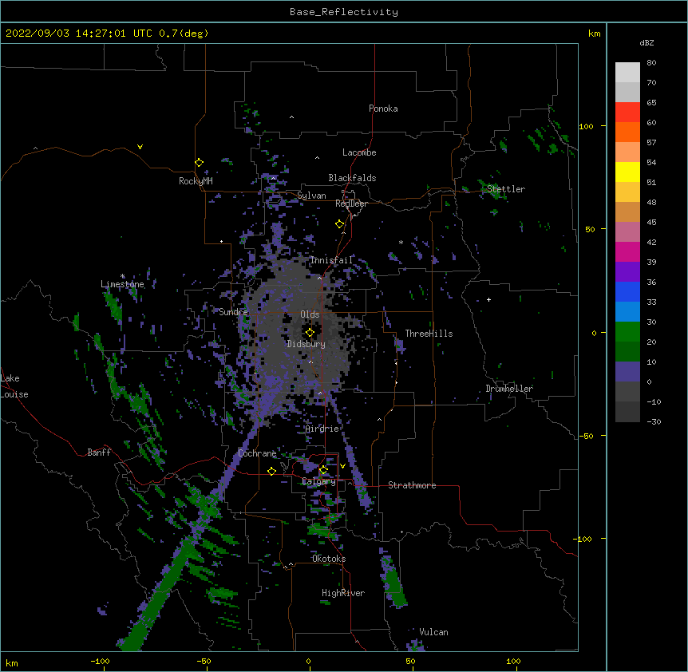Select the Innisfail label
Viewport: 688px width, 672px height.
click(x=331, y=260)
